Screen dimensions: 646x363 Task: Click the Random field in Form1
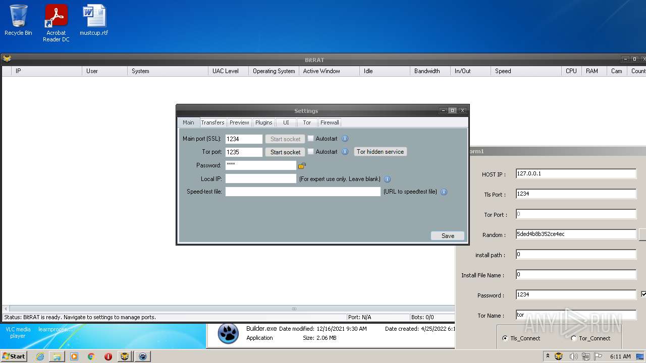tap(576, 234)
